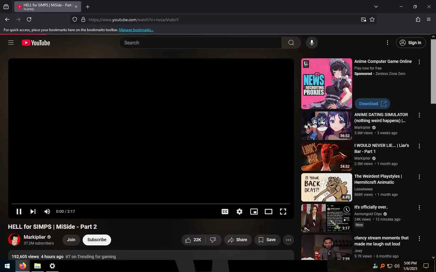Open options for clancy stream moments video
The width and height of the screenshot is (436, 272).
pyautogui.click(x=419, y=238)
